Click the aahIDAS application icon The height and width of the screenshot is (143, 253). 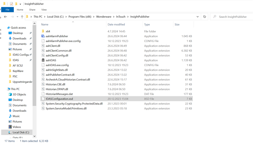pos(43,60)
